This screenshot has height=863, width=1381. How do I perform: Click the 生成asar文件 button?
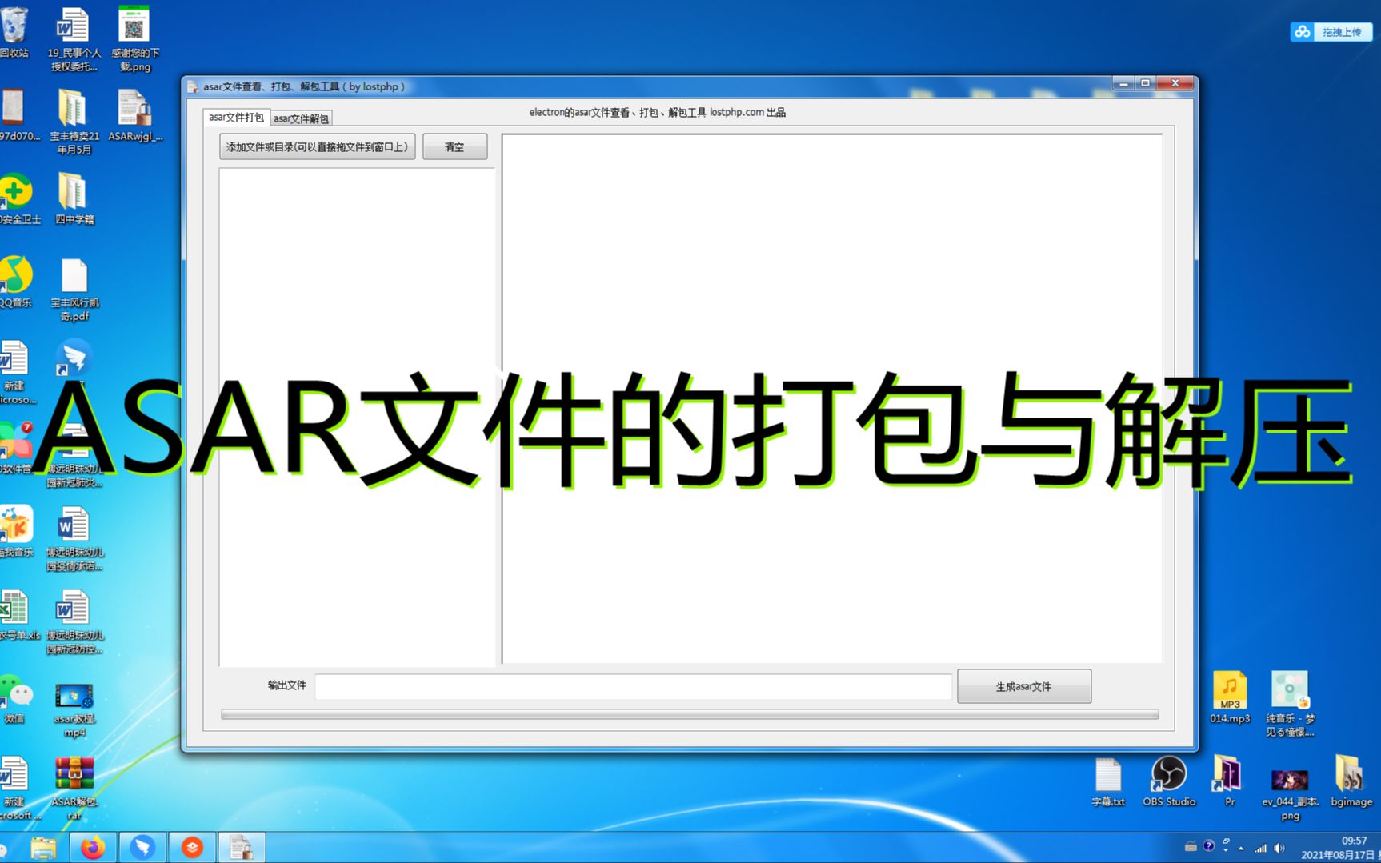tap(1024, 686)
